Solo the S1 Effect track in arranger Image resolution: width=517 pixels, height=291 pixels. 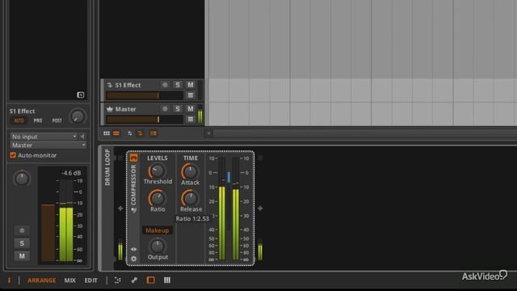[x=178, y=85]
